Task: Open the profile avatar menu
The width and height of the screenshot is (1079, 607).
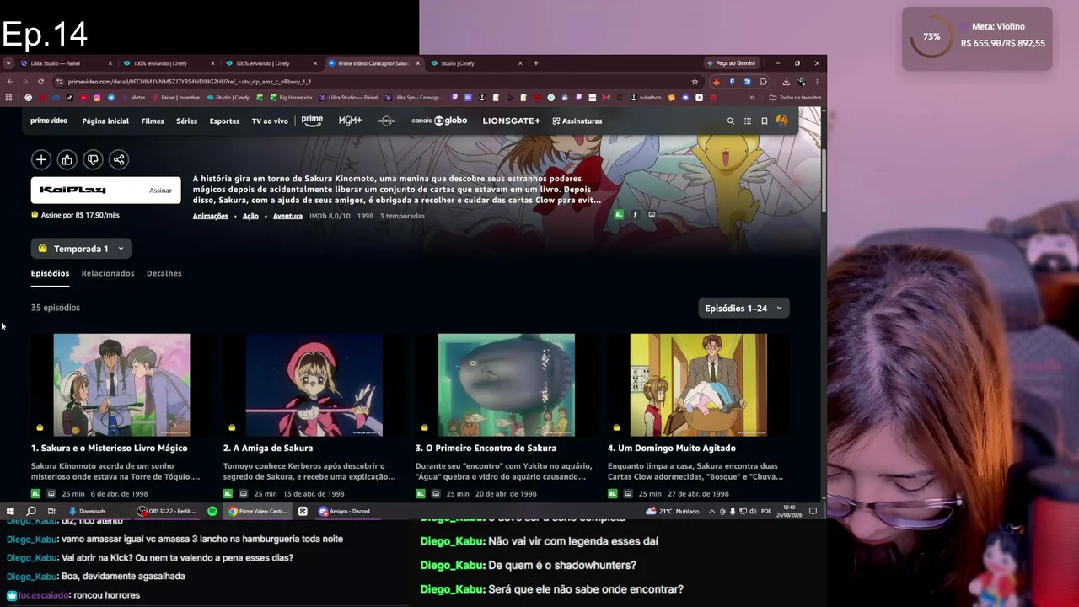Action: pyautogui.click(x=781, y=121)
